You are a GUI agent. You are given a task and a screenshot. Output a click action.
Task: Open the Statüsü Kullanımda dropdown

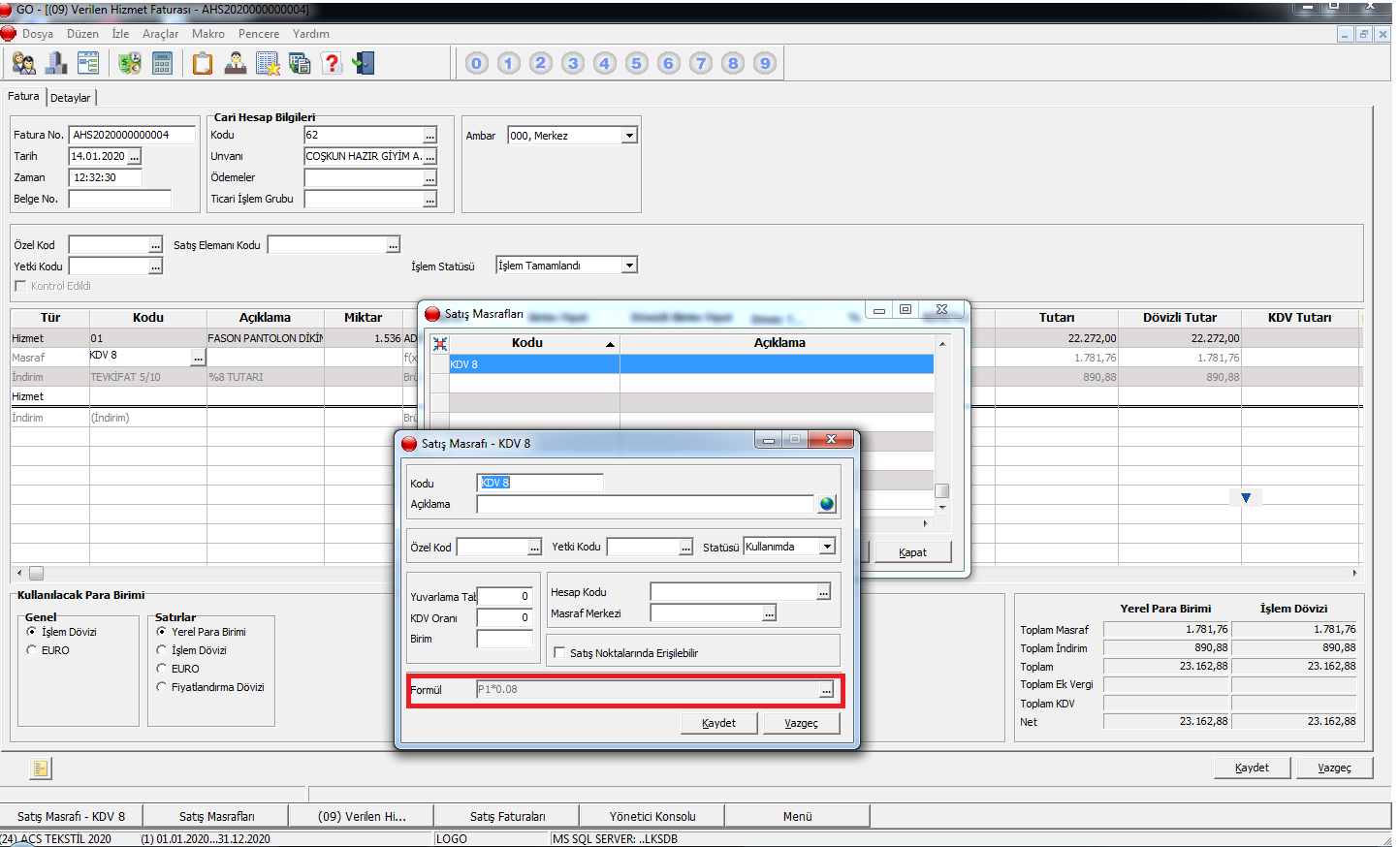click(827, 547)
